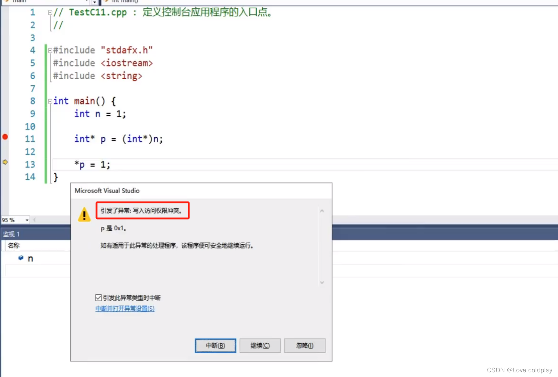Click the 继续(C) continue button

[260, 345]
